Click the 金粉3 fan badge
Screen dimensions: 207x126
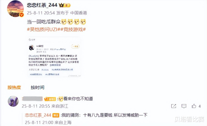[x=50, y=99]
